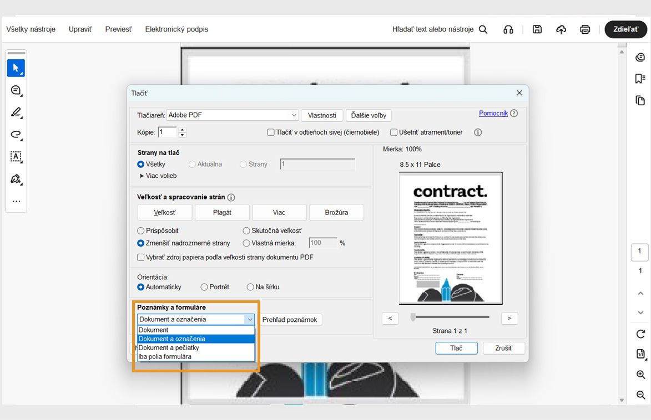Image resolution: width=651 pixels, height=420 pixels.
Task: Click the Zdieľať share button
Action: (625, 29)
